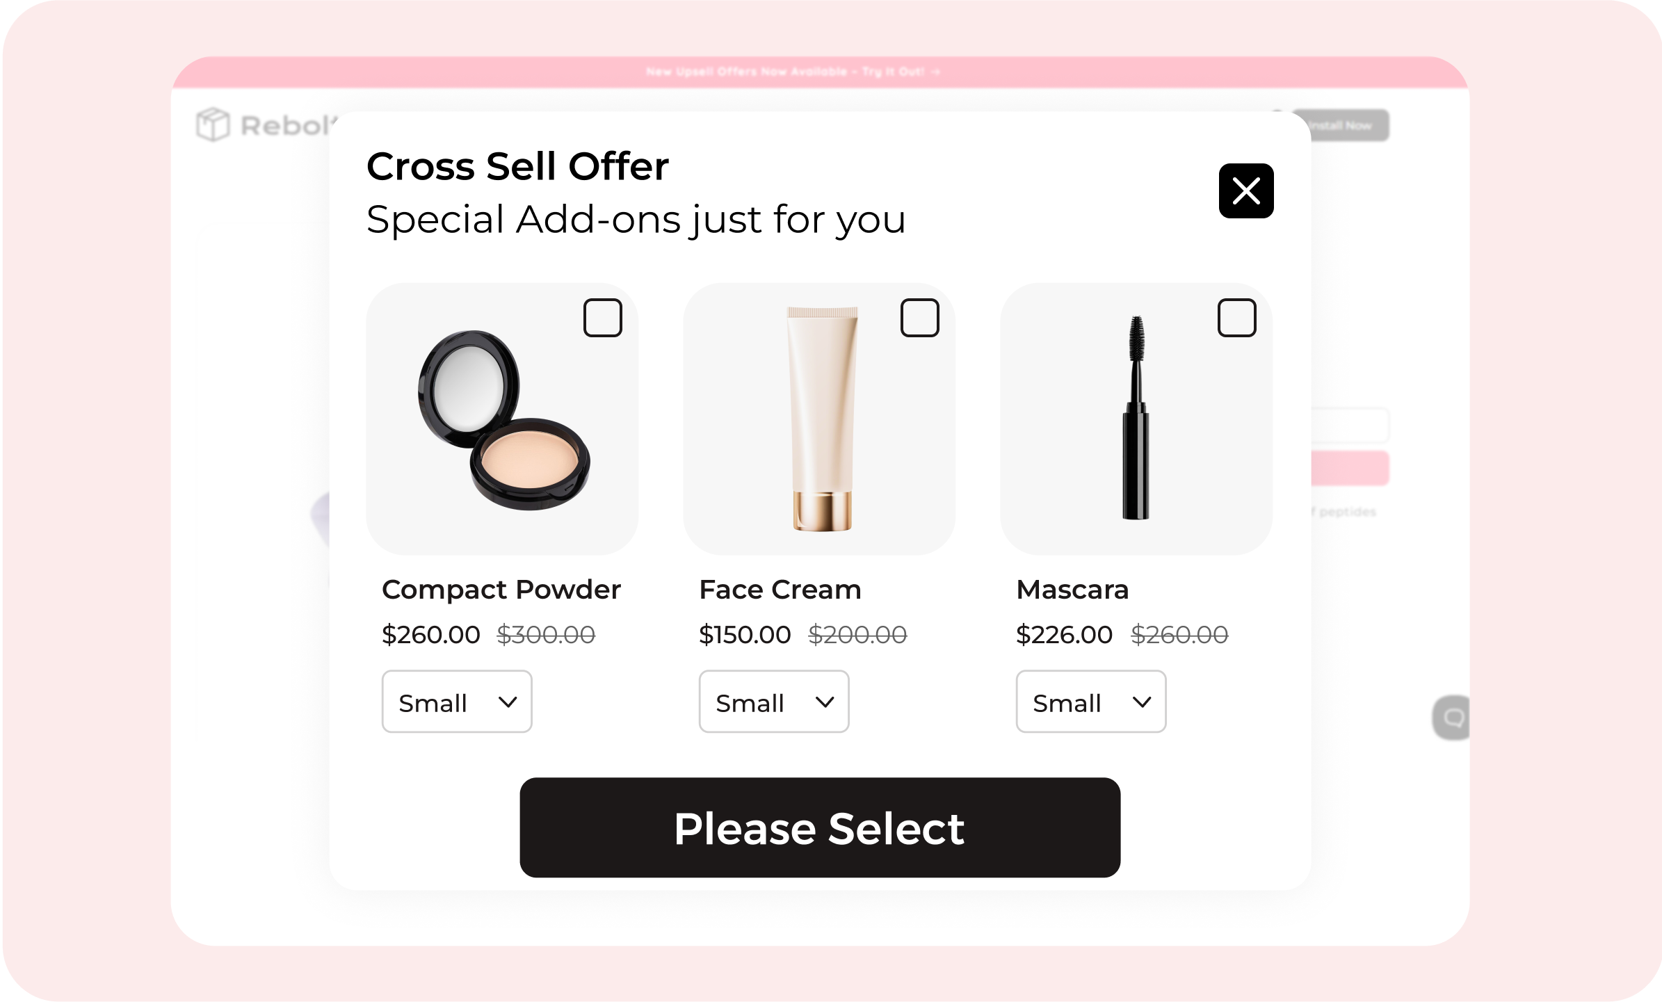The image size is (1662, 1002).
Task: Tick the Face Cream checkbox
Action: [x=919, y=318]
